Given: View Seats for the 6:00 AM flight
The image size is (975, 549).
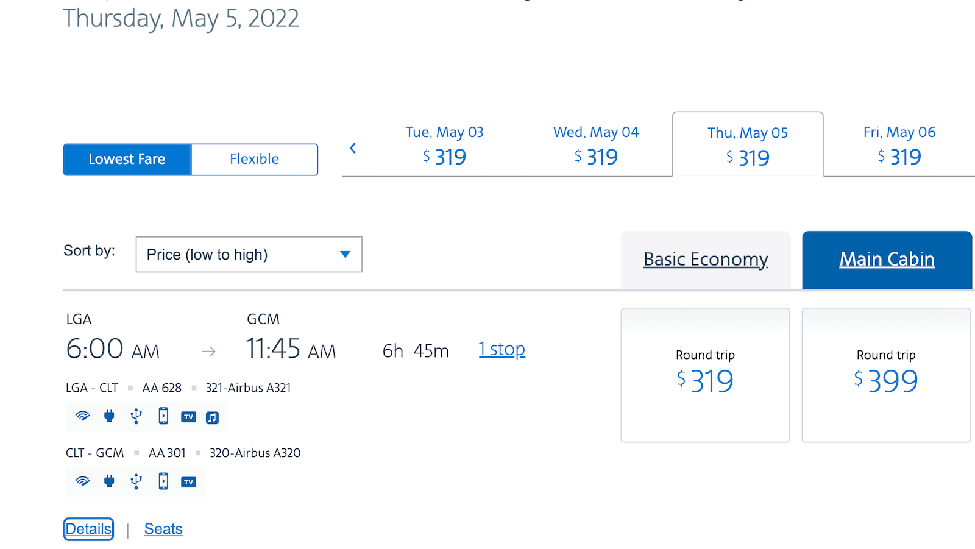Looking at the screenshot, I should pos(163,529).
